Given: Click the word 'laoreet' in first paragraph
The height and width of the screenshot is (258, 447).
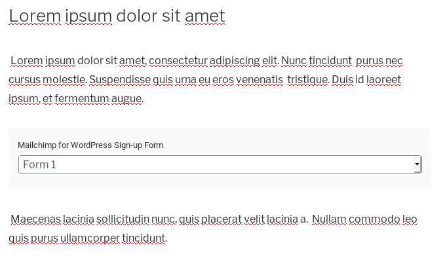Looking at the screenshot, I should point(383,79).
